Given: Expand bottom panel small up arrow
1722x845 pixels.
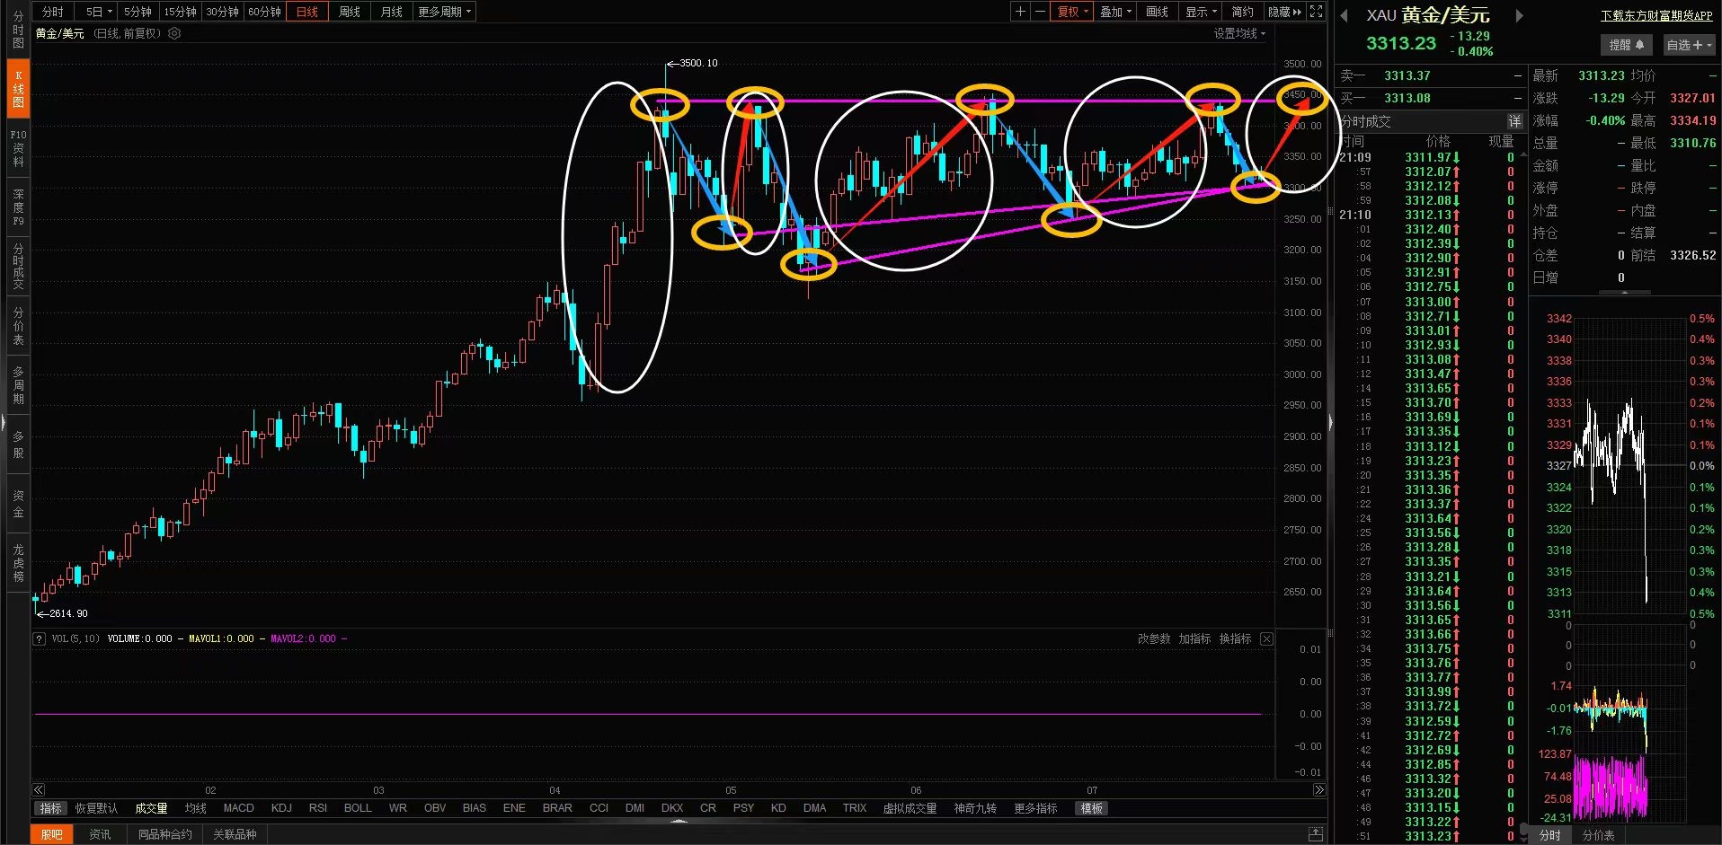Looking at the screenshot, I should pyautogui.click(x=679, y=821).
